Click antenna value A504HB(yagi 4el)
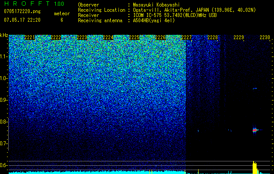Image resolution: width=274 pixels, height=174 pixels. click(x=154, y=20)
